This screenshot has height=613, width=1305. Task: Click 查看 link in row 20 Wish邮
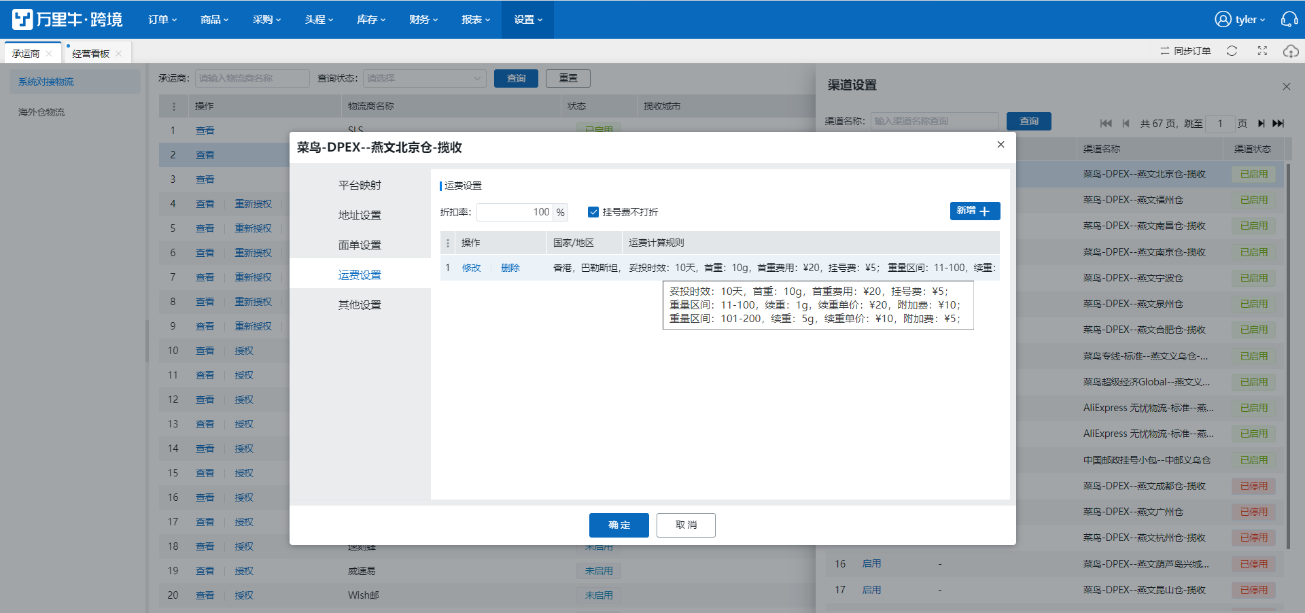click(x=205, y=595)
